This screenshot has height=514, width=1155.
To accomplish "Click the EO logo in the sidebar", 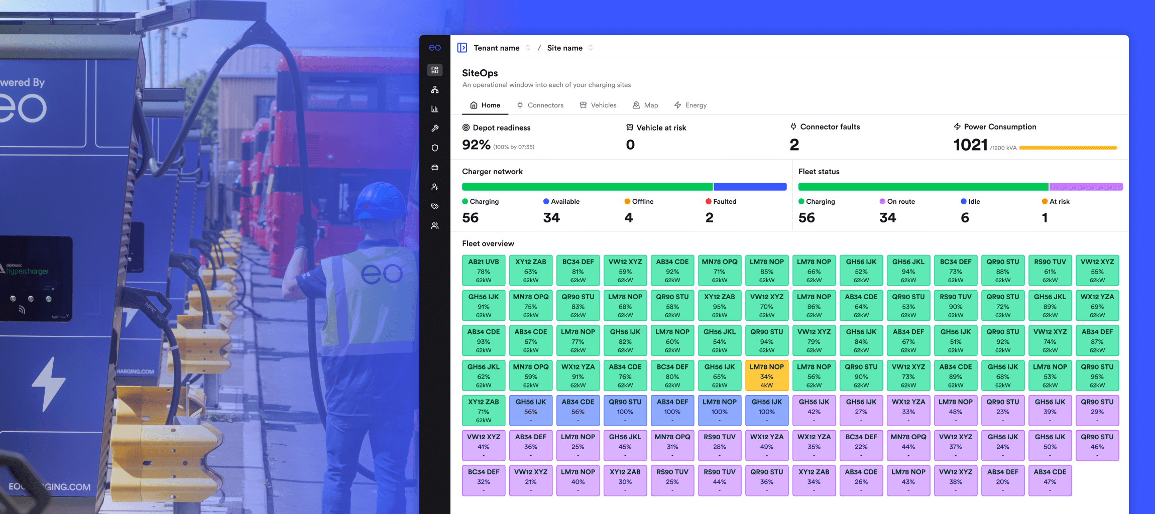I will [435, 48].
